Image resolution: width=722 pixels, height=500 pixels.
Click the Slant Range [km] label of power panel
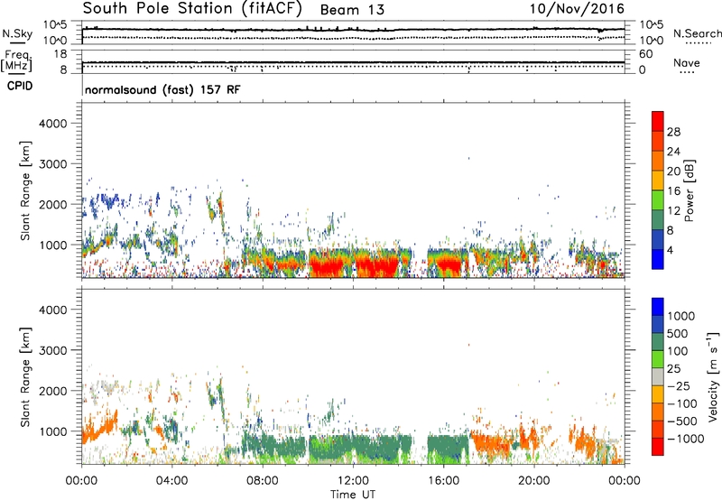(x=25, y=190)
